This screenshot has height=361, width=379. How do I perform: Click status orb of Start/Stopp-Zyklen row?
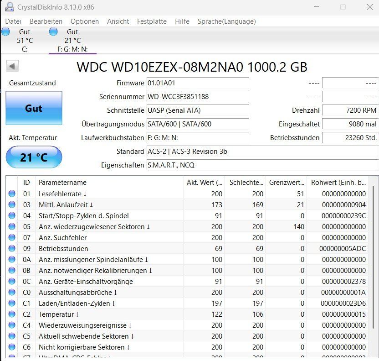[x=12, y=215]
